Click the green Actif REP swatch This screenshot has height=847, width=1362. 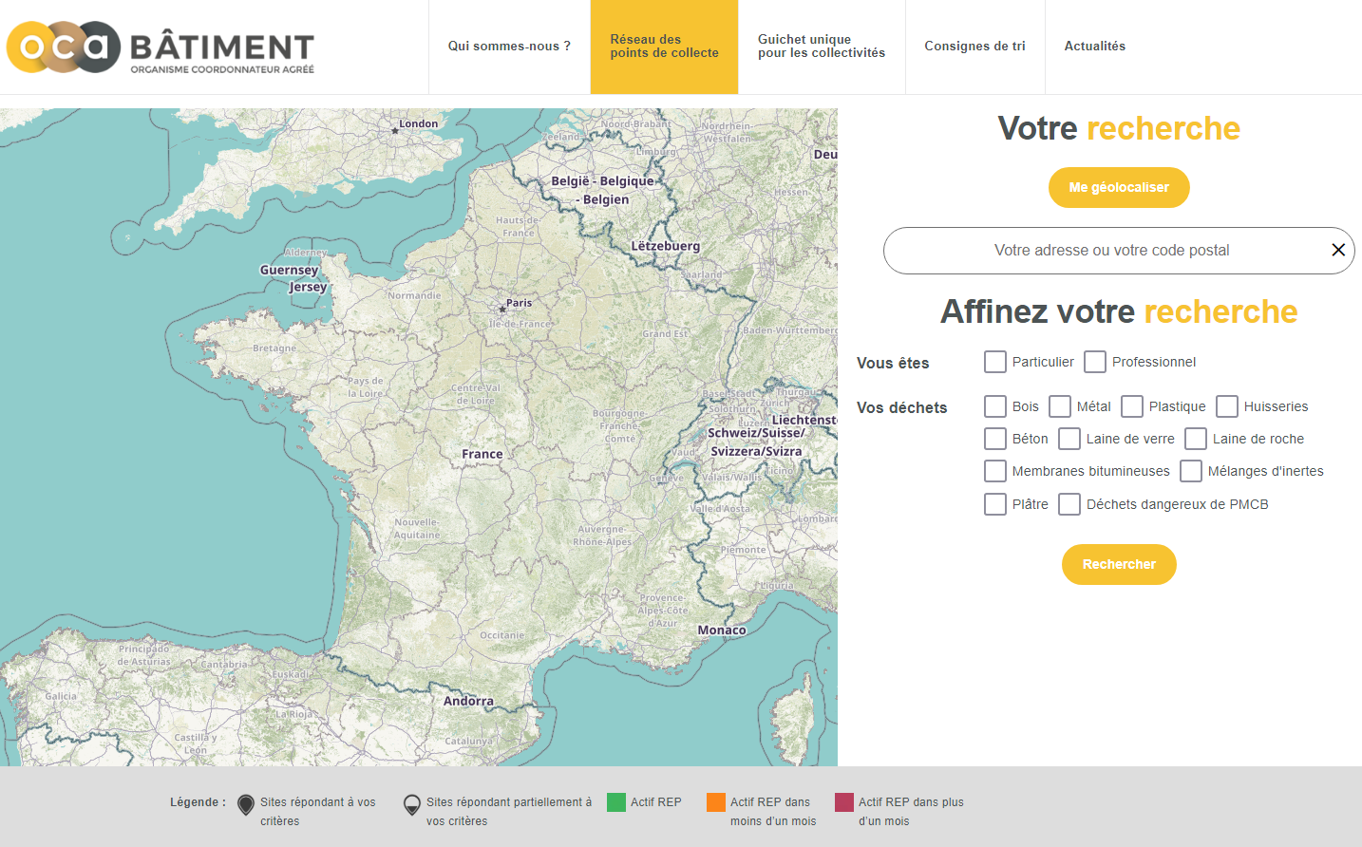click(616, 802)
